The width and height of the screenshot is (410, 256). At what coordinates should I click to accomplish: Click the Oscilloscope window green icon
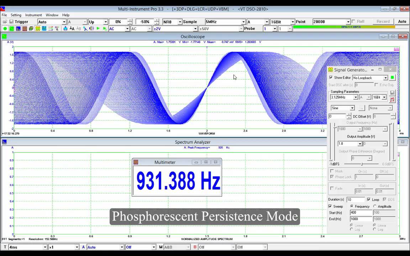point(4,36)
